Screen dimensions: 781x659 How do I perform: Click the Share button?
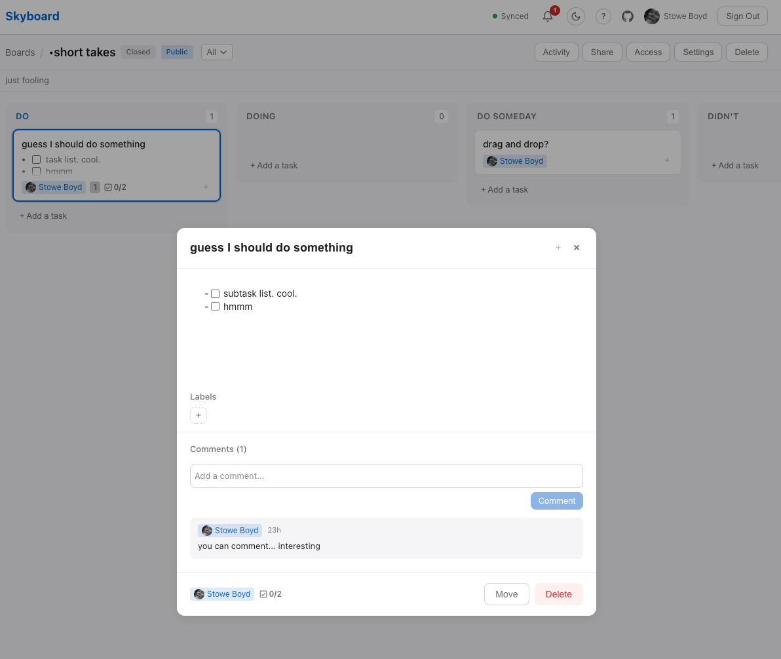[x=602, y=52]
